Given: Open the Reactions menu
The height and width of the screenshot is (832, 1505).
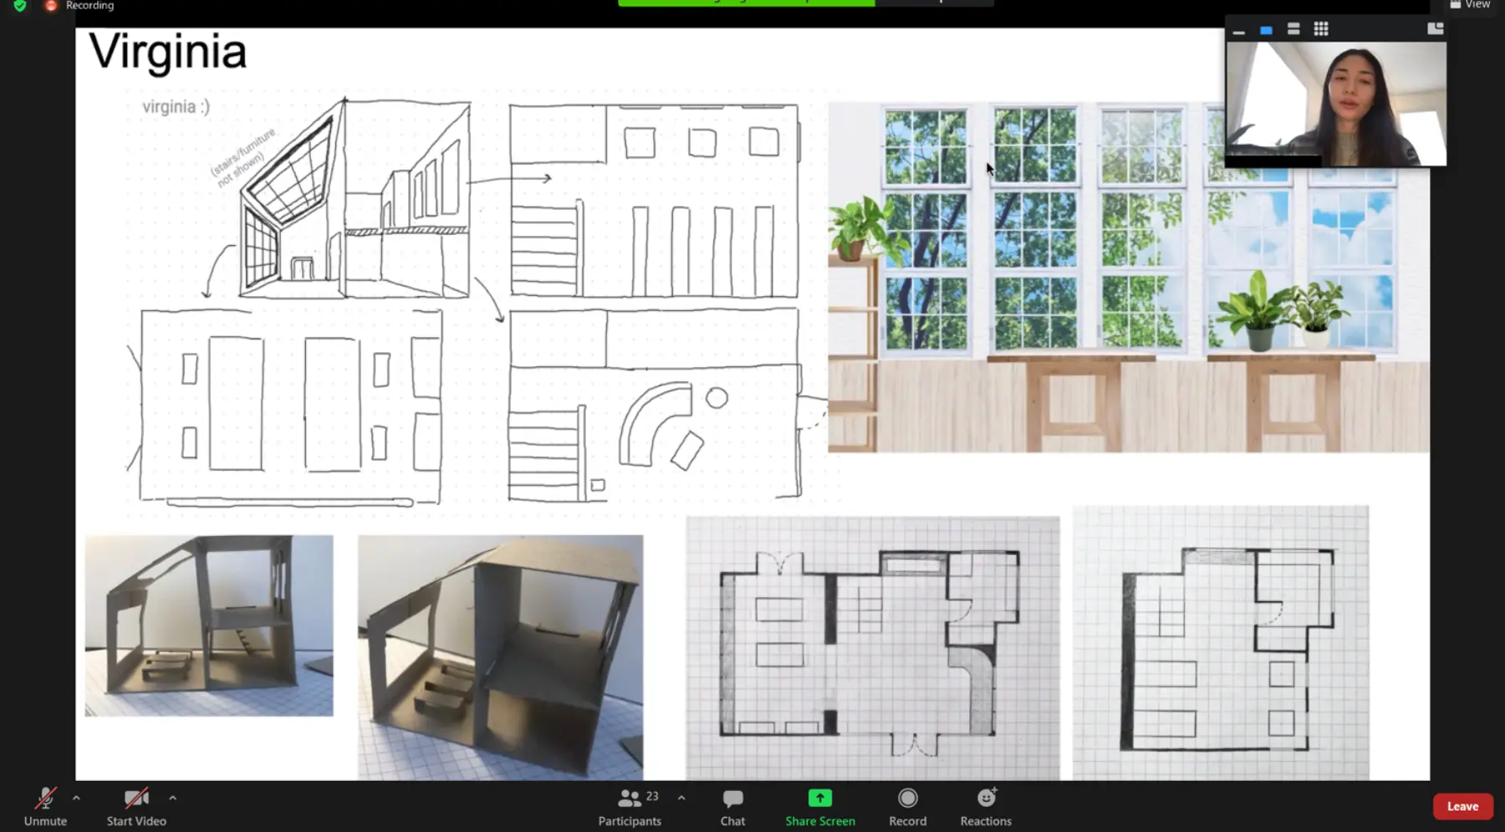Looking at the screenshot, I should click(986, 807).
